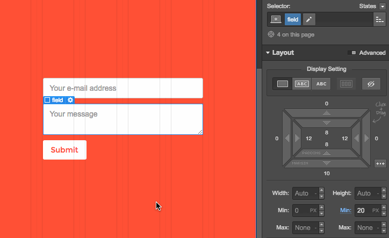Click the auto-center margin arrows button
This screenshot has width=389, height=238.
tap(380, 163)
